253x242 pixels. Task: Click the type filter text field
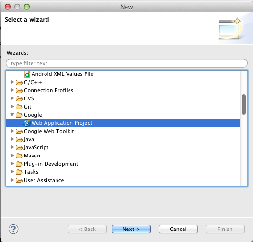[126, 63]
